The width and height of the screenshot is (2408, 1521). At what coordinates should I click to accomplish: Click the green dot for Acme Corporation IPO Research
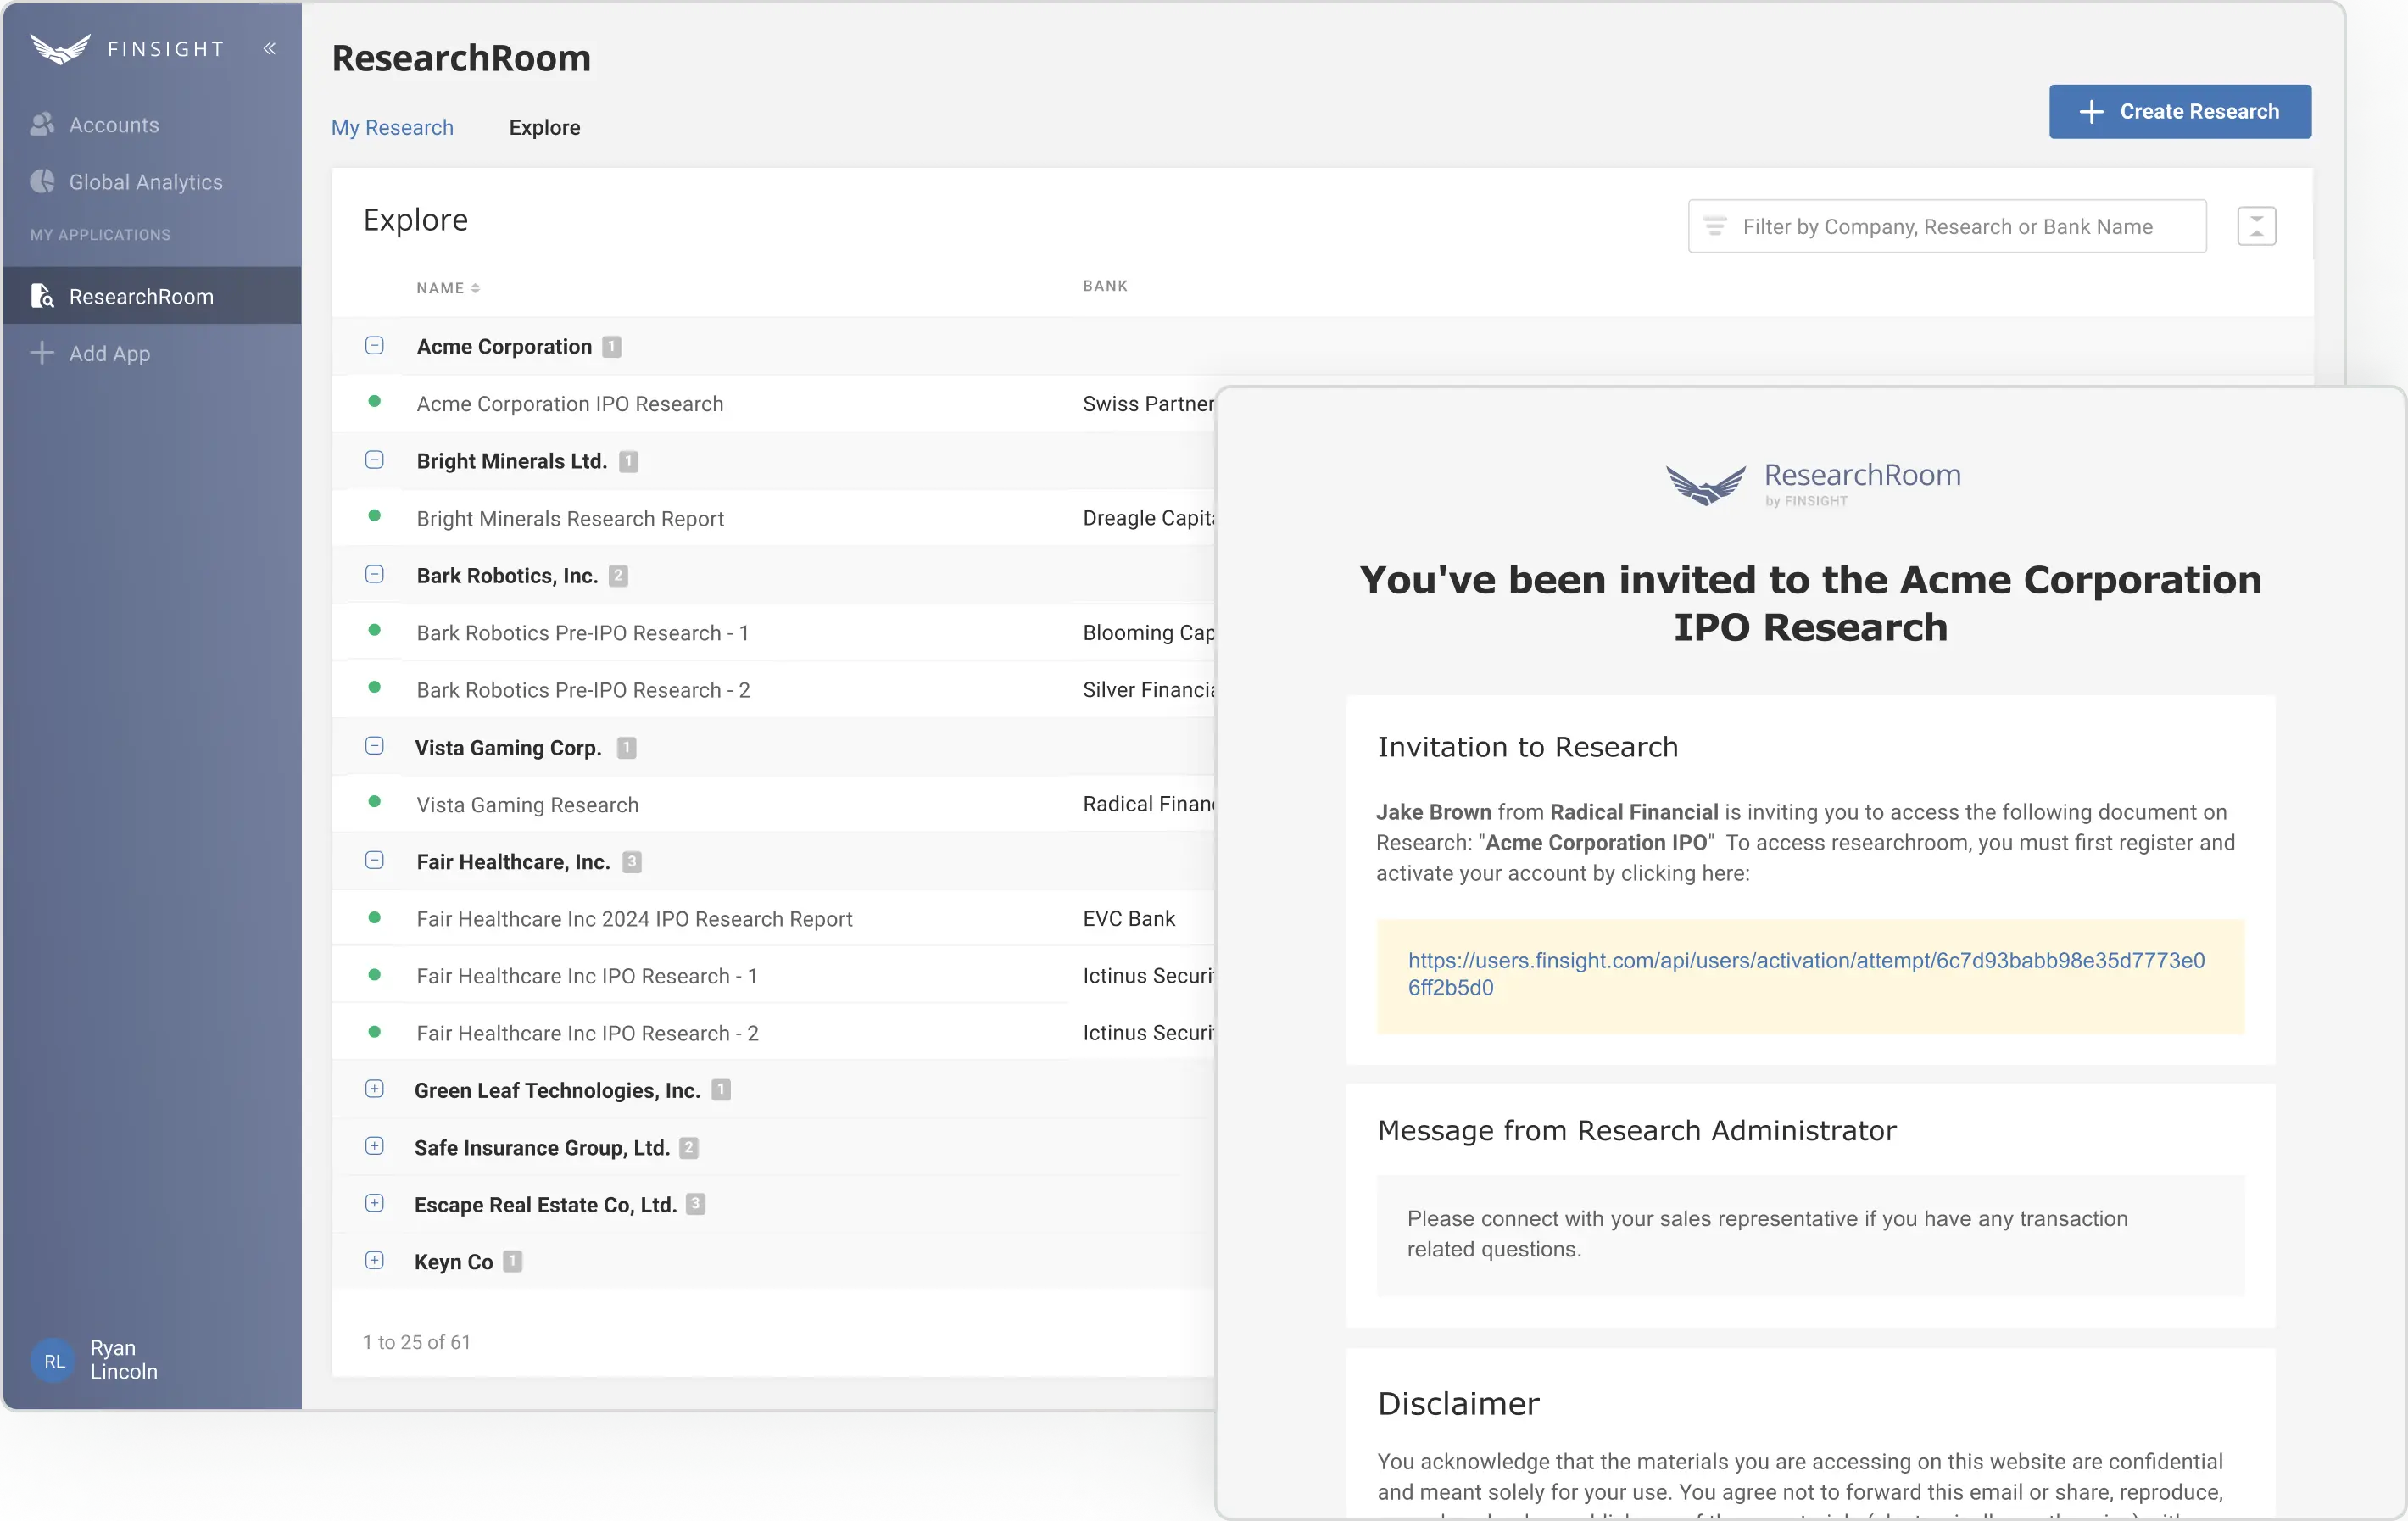(374, 401)
